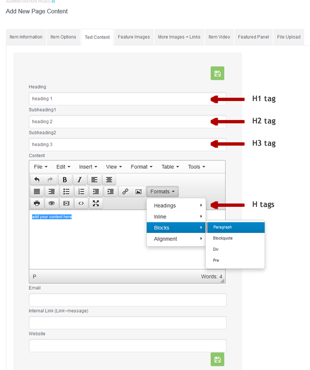Click the Insert image icon

click(x=139, y=192)
